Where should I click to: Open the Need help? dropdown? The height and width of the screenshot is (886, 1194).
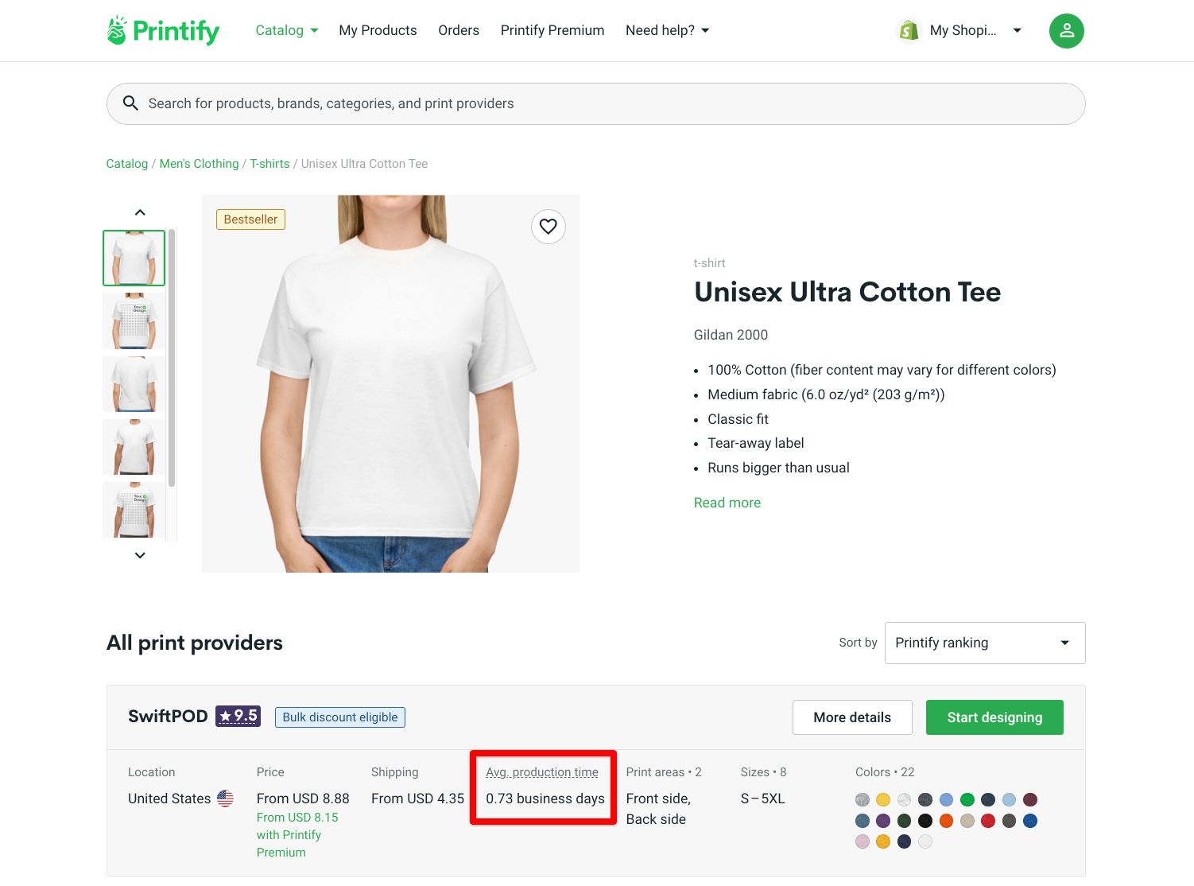point(668,30)
